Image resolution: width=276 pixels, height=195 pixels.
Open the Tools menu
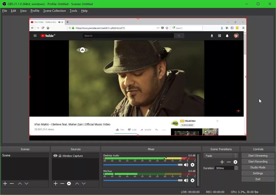73,11
